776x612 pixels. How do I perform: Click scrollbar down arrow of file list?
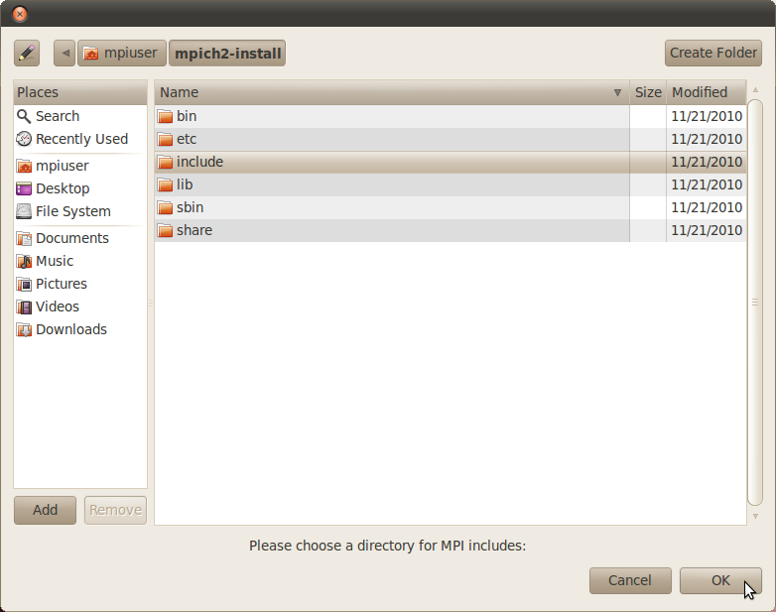tap(755, 516)
